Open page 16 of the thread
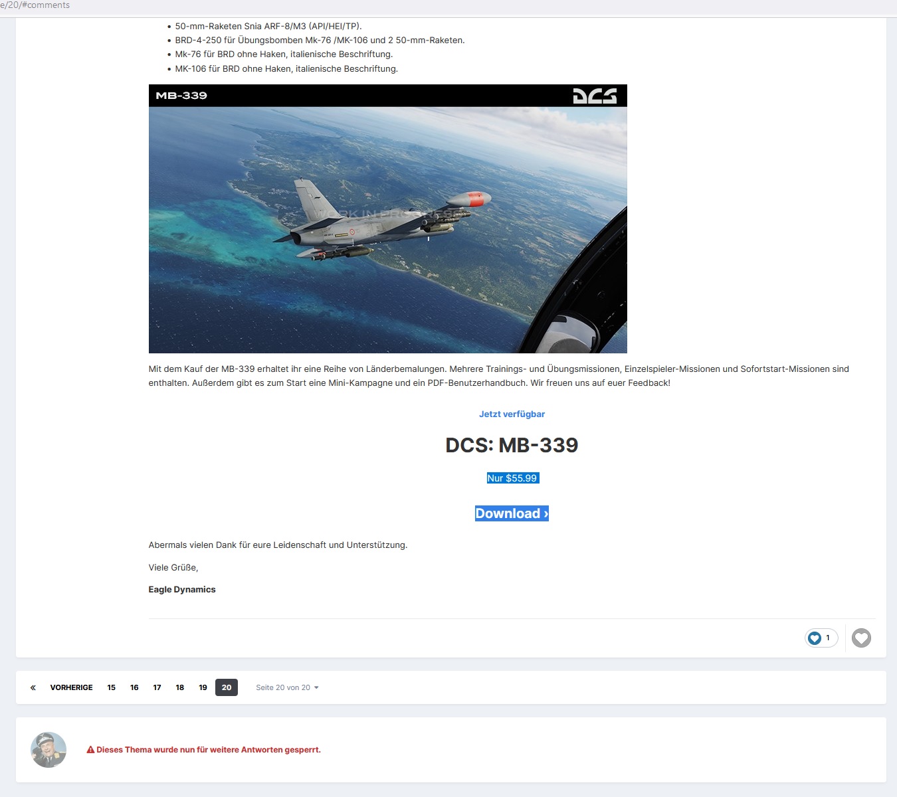897x797 pixels. 134,687
